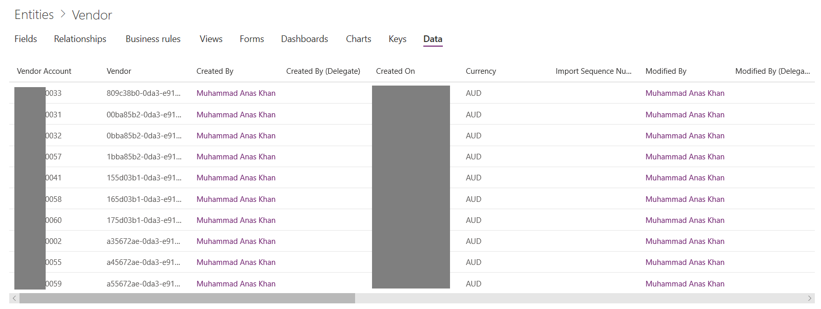821x309 pixels.
Task: Open Modified By link in last row
Action: (x=685, y=284)
